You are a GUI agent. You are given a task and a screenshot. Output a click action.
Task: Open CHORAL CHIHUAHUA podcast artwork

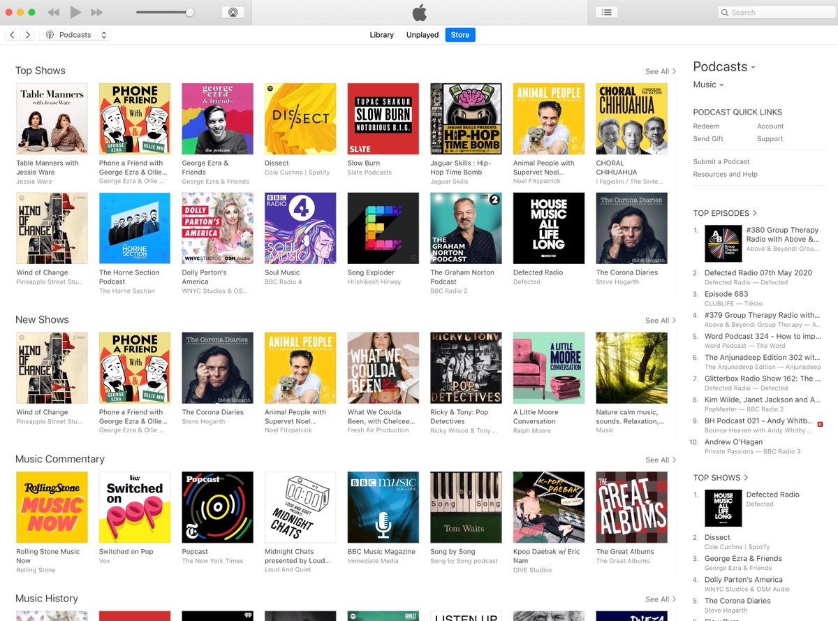click(631, 119)
